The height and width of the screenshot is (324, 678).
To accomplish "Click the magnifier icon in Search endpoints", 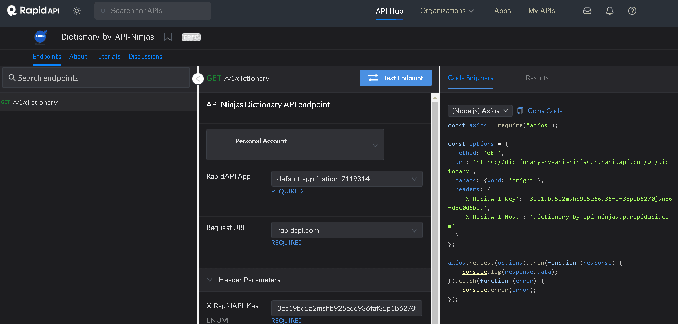I will click(12, 78).
